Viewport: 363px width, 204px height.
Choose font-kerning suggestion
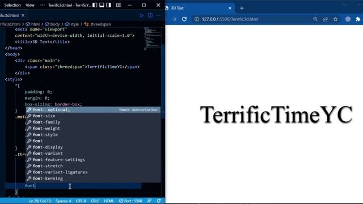point(93,178)
